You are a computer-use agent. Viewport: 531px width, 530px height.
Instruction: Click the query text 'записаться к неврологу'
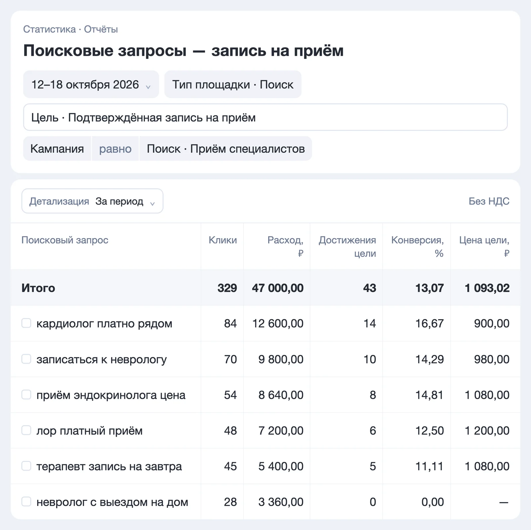coord(102,359)
